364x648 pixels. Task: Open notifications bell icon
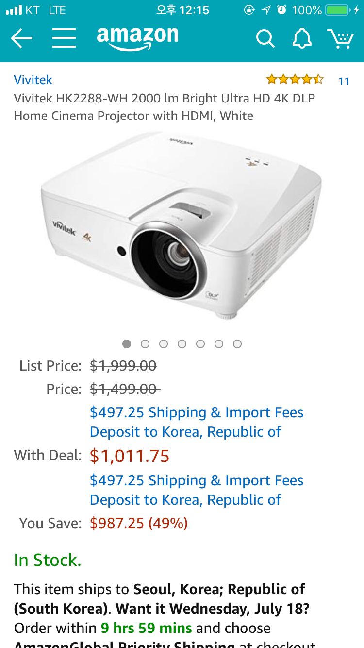(302, 38)
